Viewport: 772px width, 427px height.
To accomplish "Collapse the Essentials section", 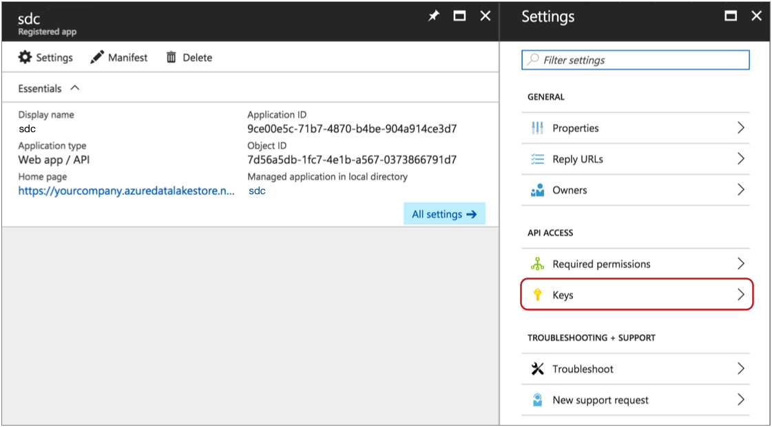I will point(75,88).
